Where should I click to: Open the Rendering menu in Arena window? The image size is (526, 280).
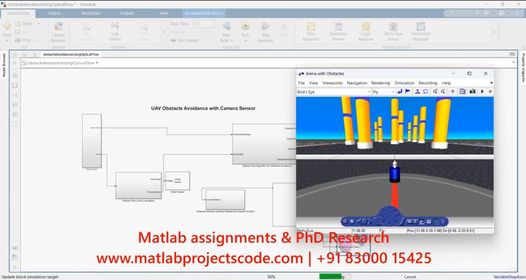coord(380,83)
